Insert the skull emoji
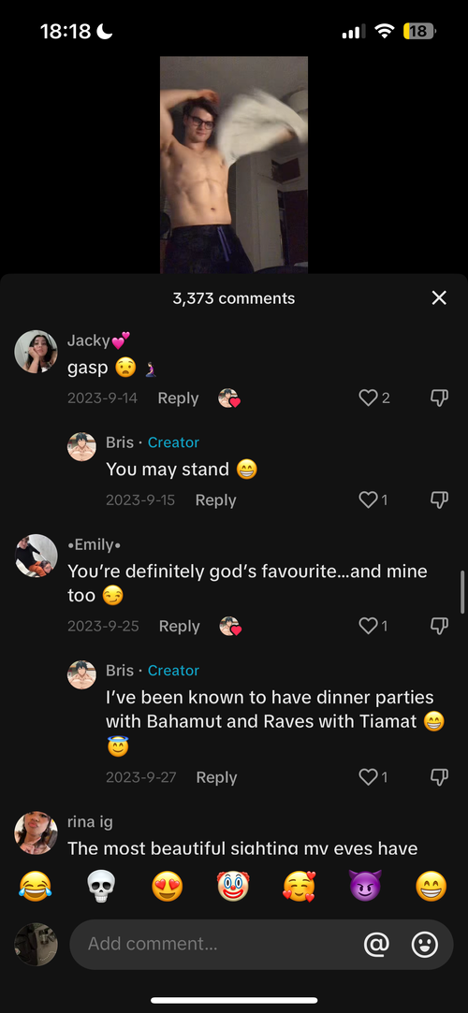 click(x=101, y=886)
